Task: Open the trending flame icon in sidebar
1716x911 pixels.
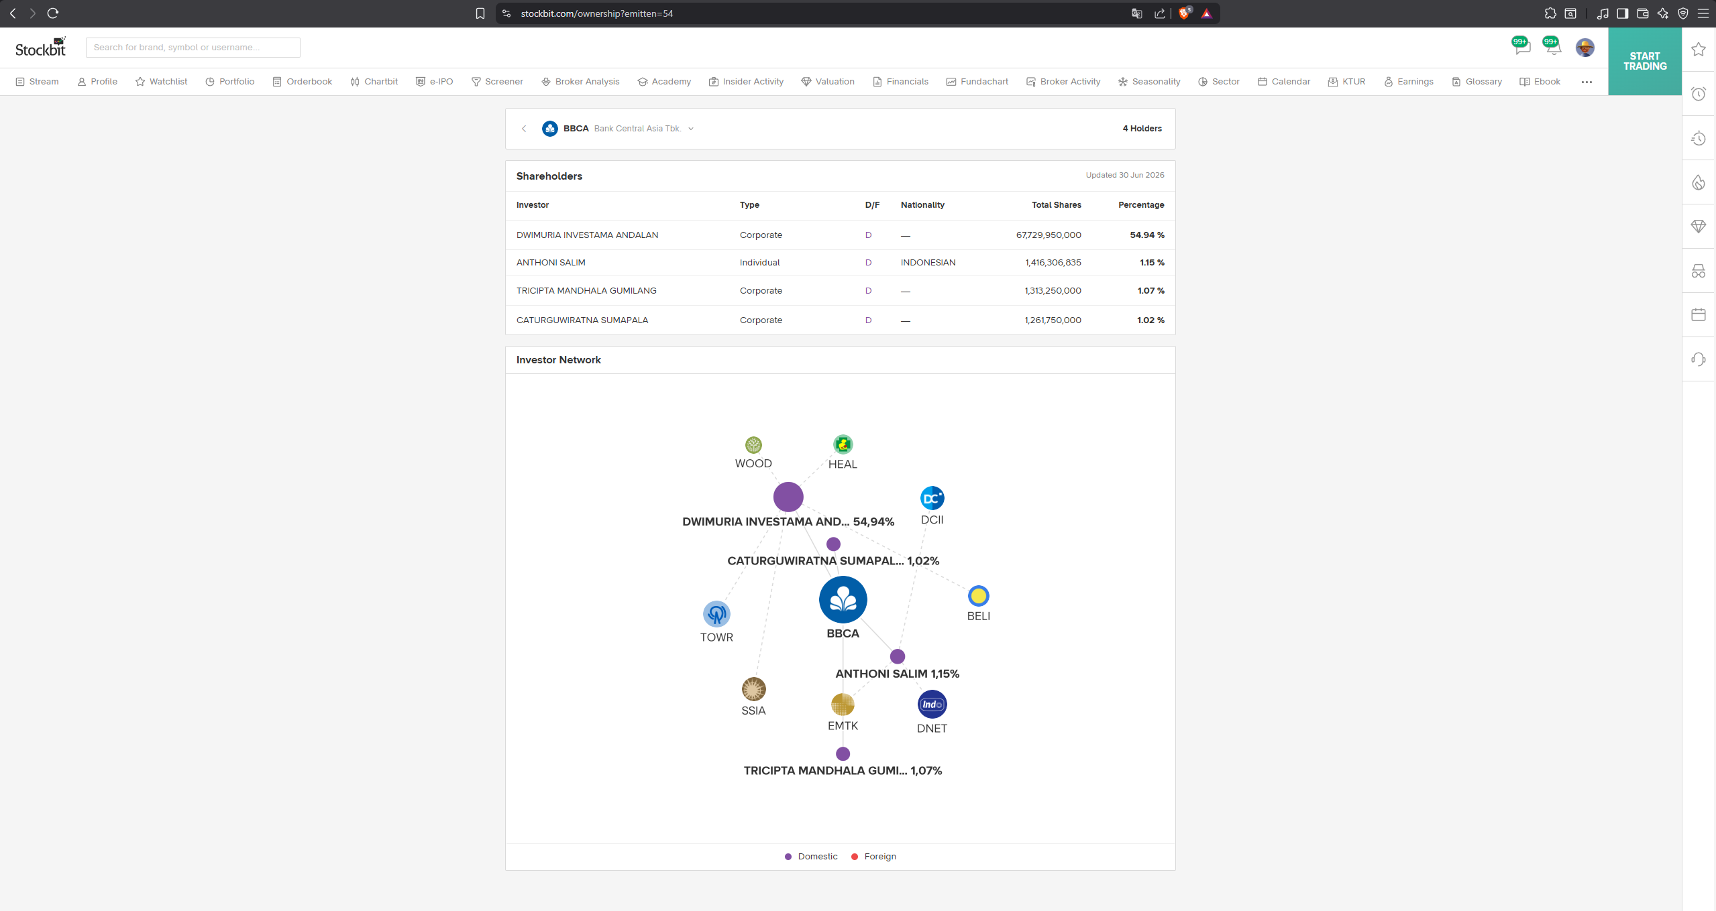Action: pos(1699,182)
